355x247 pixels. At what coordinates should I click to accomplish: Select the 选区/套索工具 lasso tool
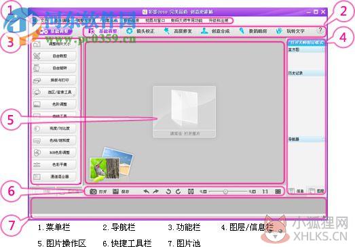(x=54, y=92)
